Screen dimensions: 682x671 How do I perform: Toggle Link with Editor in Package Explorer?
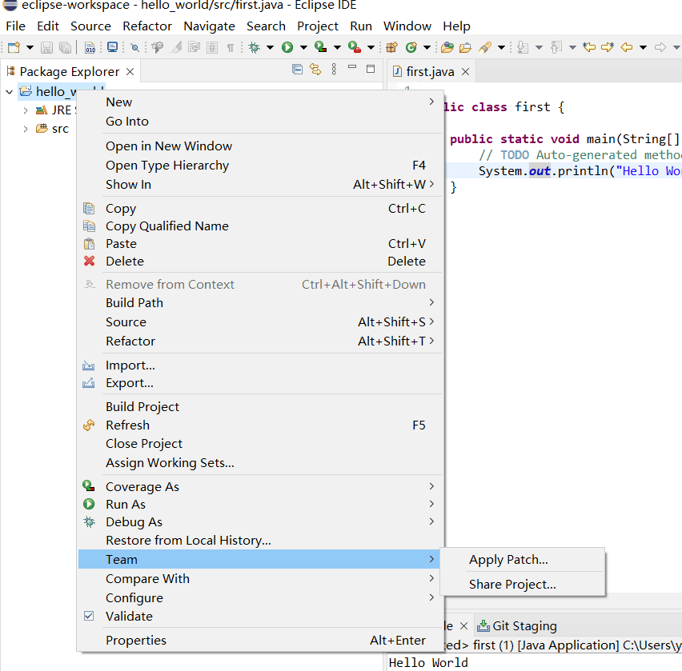[315, 69]
